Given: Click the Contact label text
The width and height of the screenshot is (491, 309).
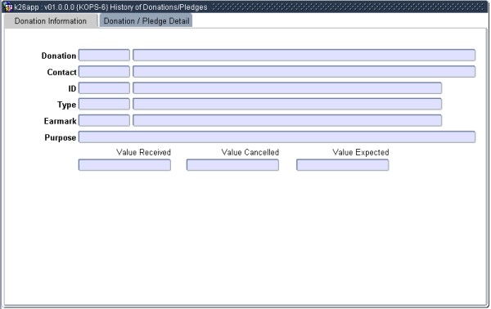Looking at the screenshot, I should (x=61, y=72).
